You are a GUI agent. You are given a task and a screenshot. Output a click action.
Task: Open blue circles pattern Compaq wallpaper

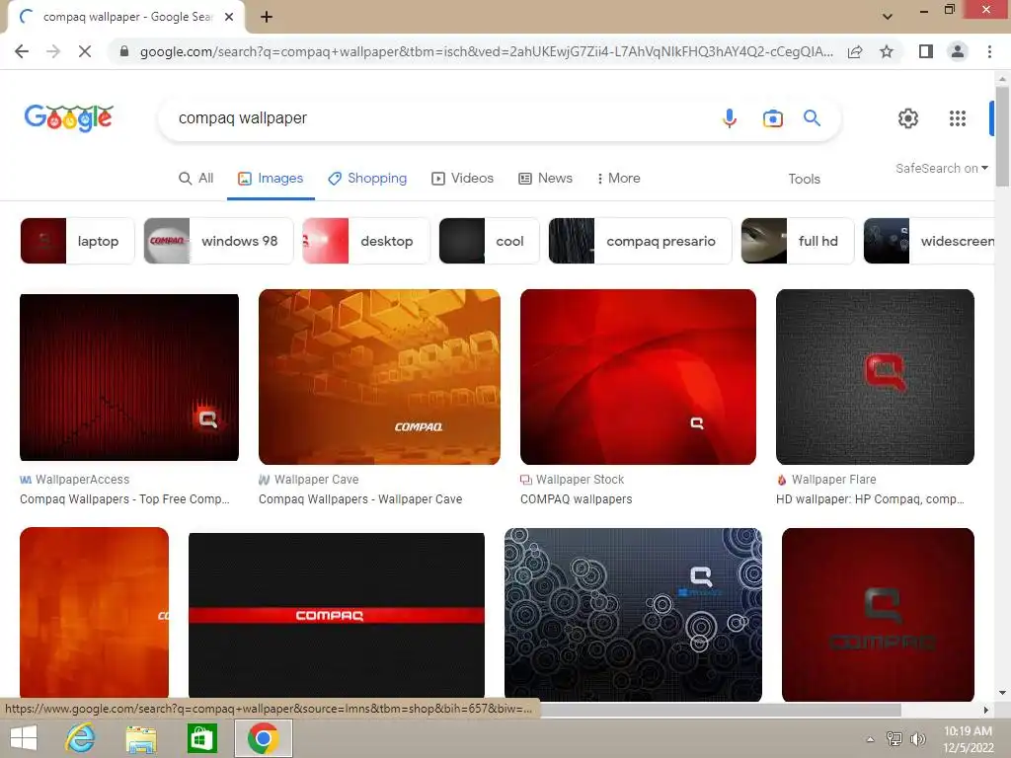[633, 614]
